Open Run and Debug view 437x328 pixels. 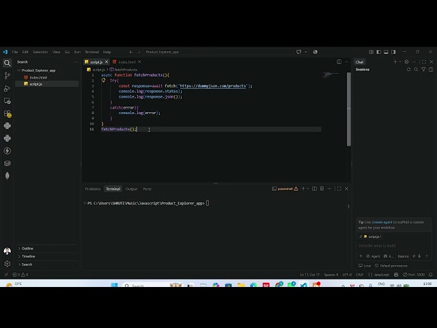tap(8, 88)
